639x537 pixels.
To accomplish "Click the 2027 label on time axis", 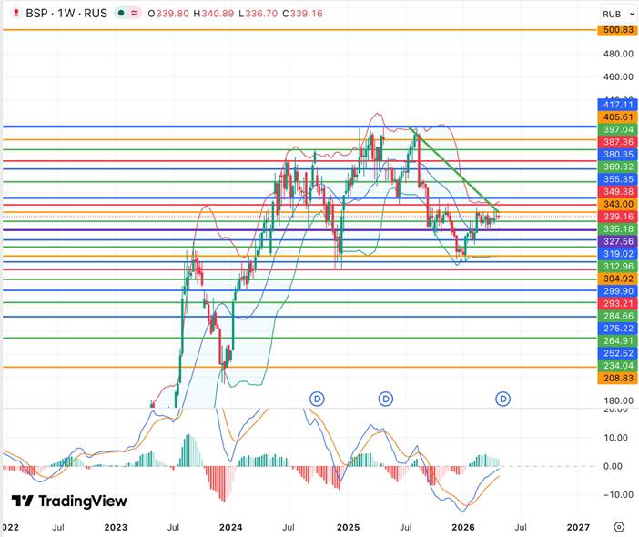I will coord(577,527).
